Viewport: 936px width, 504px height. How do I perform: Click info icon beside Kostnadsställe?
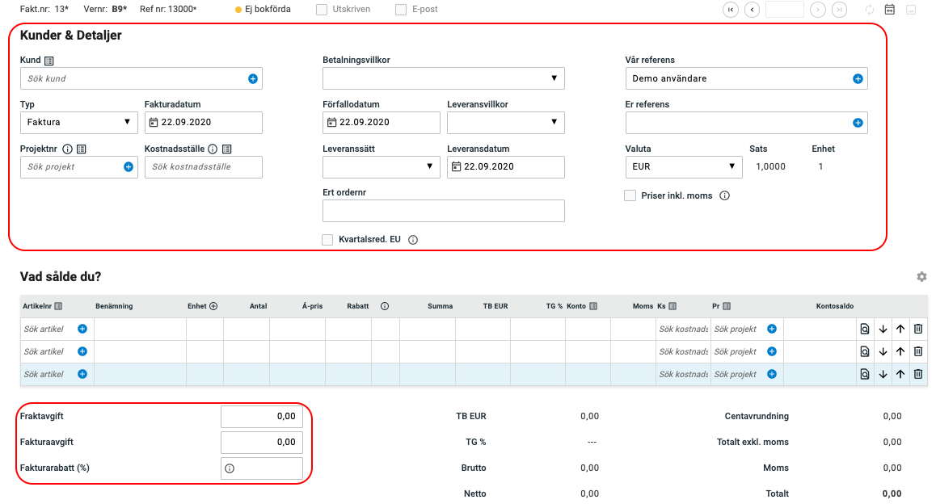point(213,149)
